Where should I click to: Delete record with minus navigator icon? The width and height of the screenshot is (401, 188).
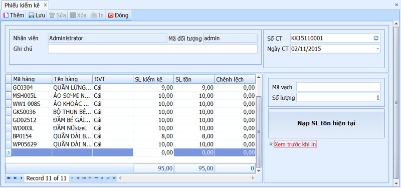(x=96, y=178)
